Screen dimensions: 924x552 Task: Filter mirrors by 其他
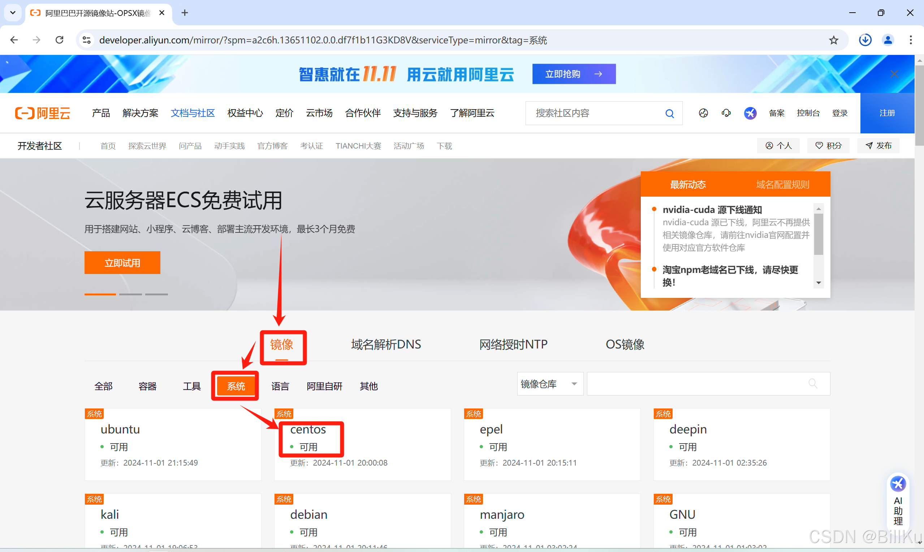tap(369, 386)
